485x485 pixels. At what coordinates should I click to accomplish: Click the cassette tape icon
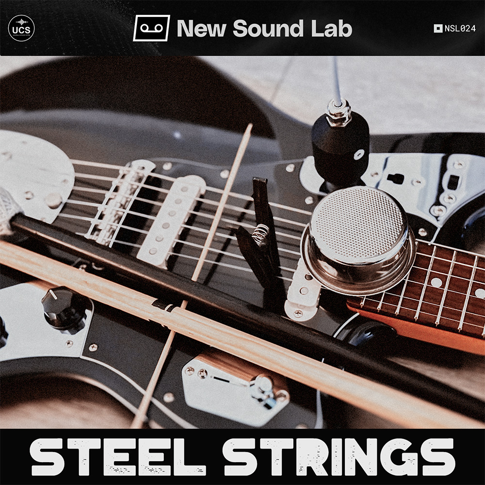pyautogui.click(x=151, y=28)
